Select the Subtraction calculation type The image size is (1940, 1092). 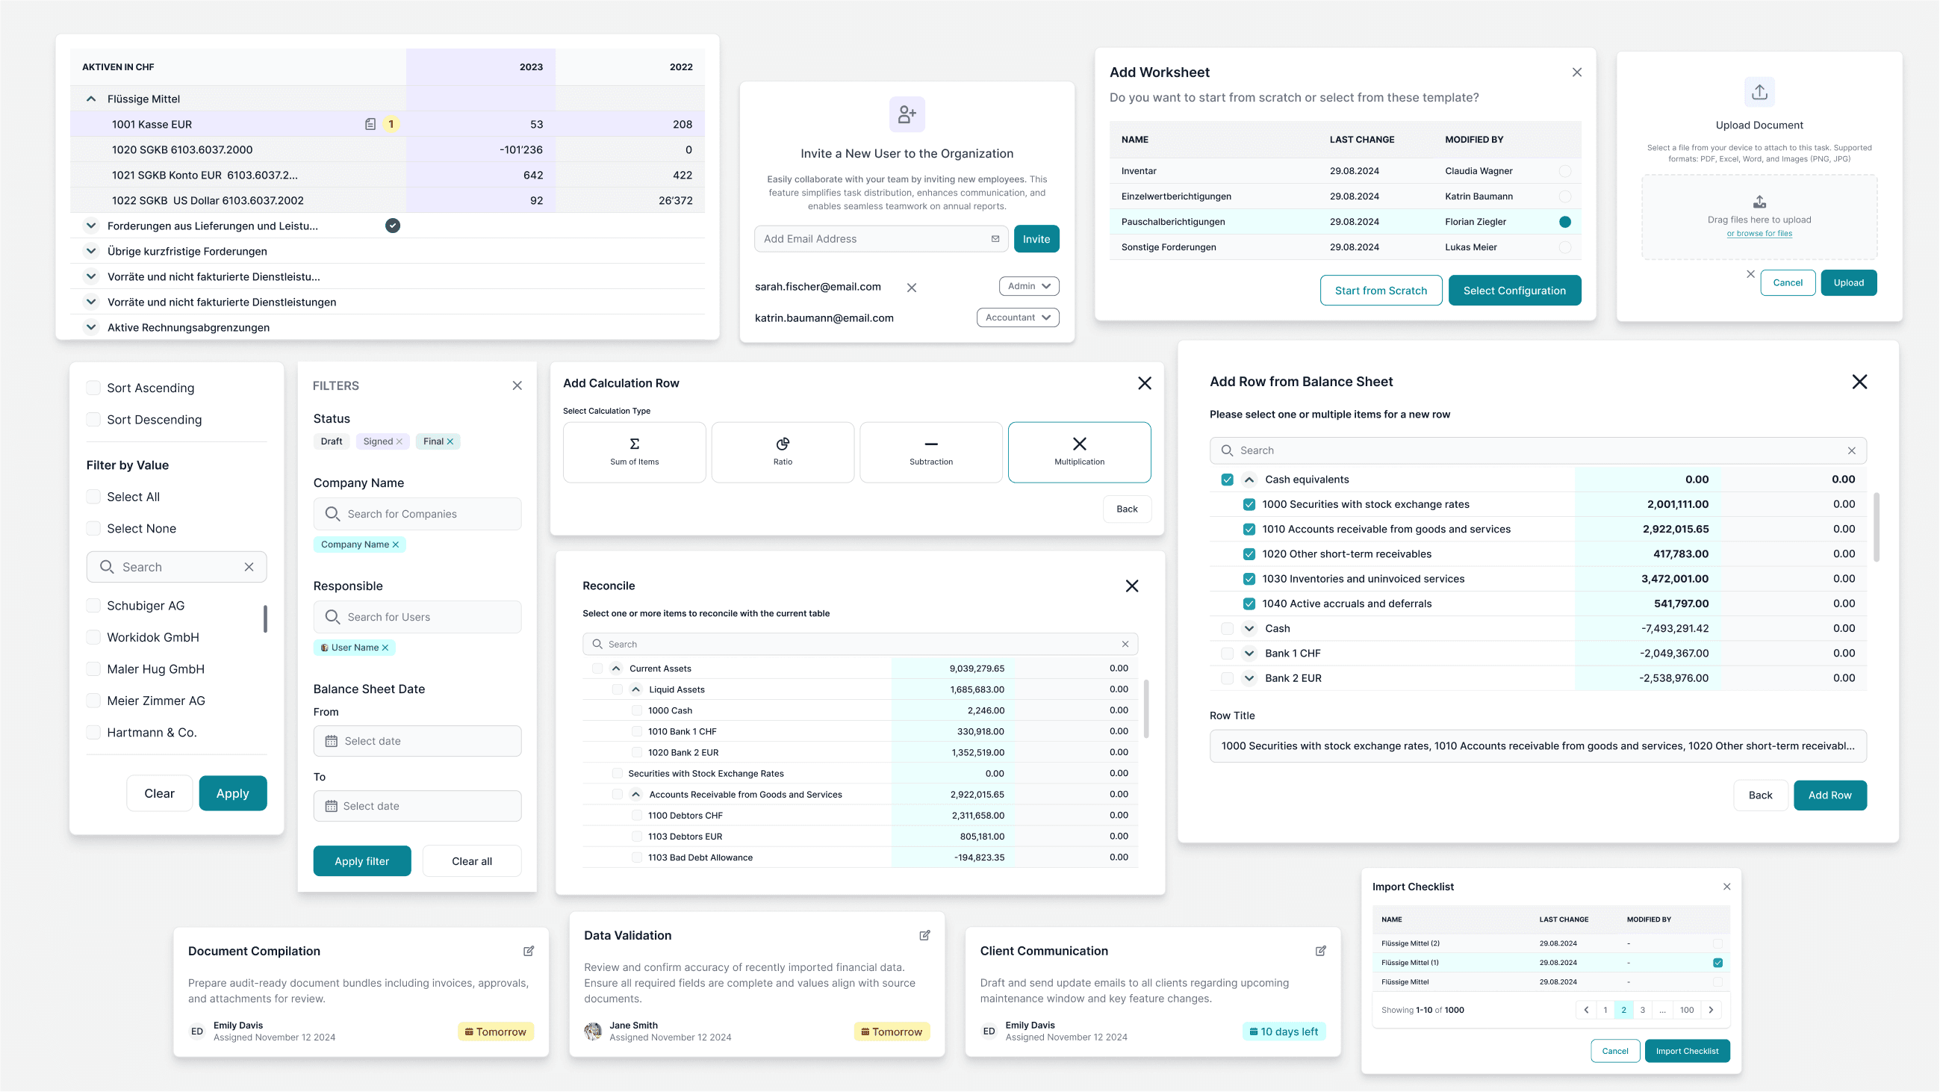pos(931,452)
